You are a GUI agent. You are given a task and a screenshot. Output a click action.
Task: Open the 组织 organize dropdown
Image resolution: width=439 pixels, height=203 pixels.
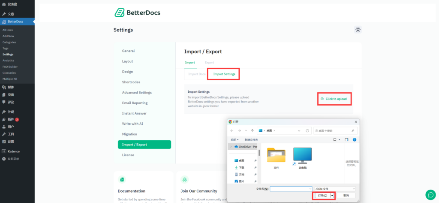(x=235, y=139)
